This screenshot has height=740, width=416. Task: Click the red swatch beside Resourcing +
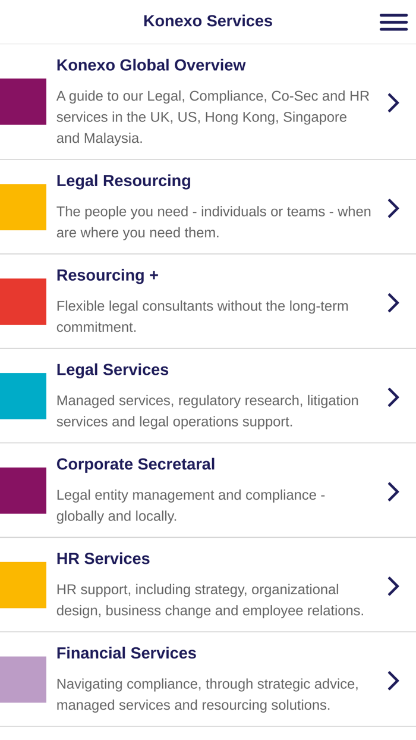[23, 301]
